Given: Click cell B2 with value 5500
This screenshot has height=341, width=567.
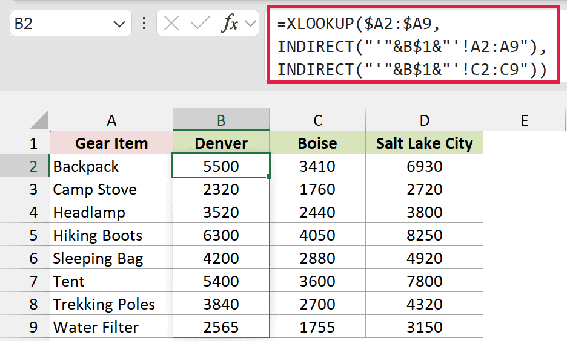Looking at the screenshot, I should coord(221,166).
